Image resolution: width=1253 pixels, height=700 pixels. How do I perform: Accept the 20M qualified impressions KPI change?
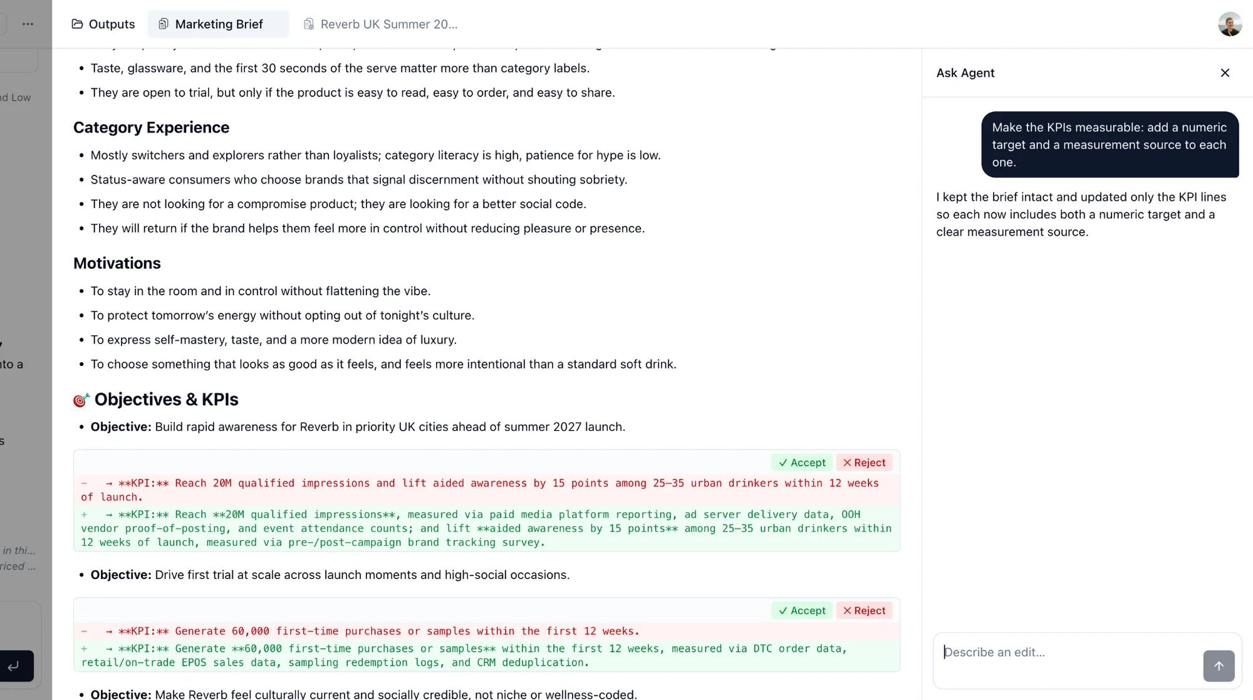(802, 462)
